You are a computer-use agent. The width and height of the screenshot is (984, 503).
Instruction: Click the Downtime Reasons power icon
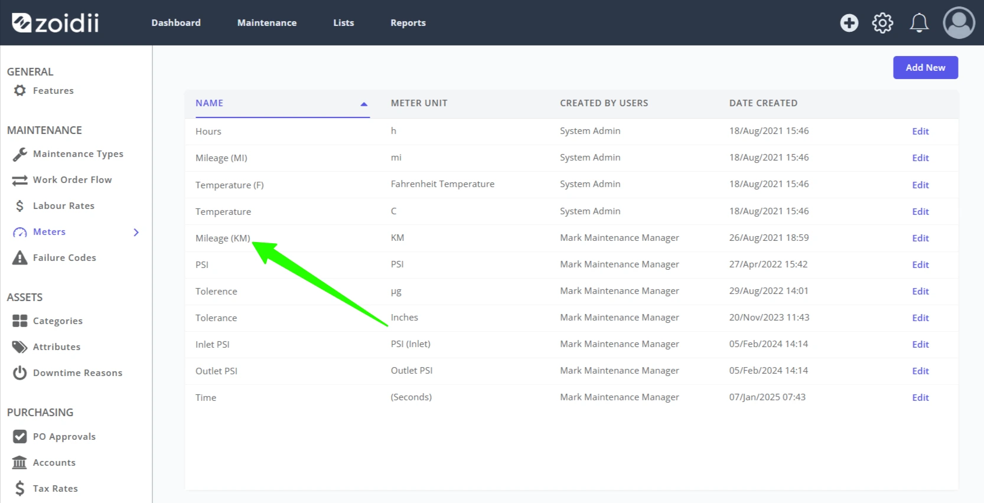20,373
